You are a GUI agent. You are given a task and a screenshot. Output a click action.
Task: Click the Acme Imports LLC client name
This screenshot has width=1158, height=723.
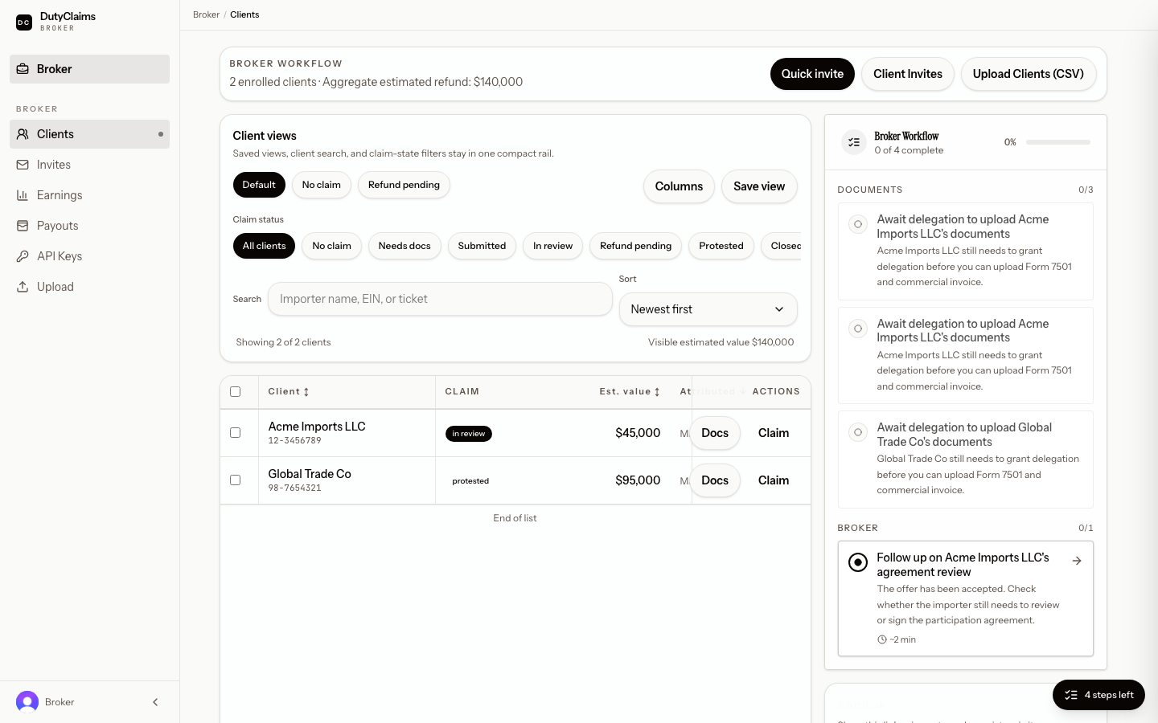(x=317, y=427)
